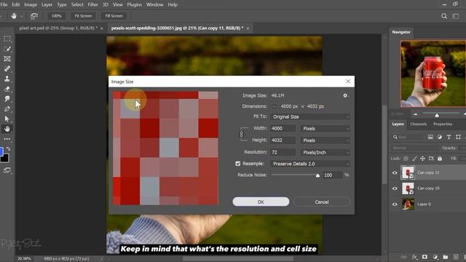Select the Clone Stamp tool
The image size is (466, 262).
click(7, 79)
